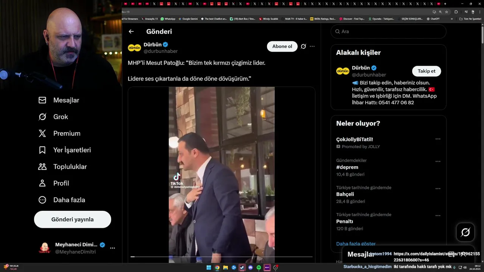Open options for ÇokJollyBiTatil! trend

coord(438,139)
